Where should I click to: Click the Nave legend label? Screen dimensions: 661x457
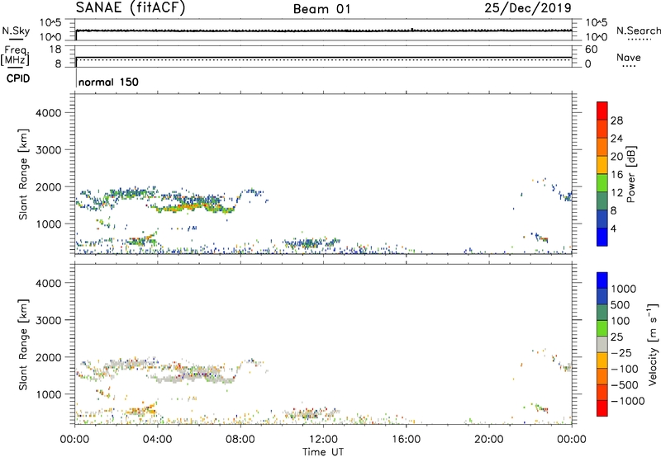tap(629, 57)
